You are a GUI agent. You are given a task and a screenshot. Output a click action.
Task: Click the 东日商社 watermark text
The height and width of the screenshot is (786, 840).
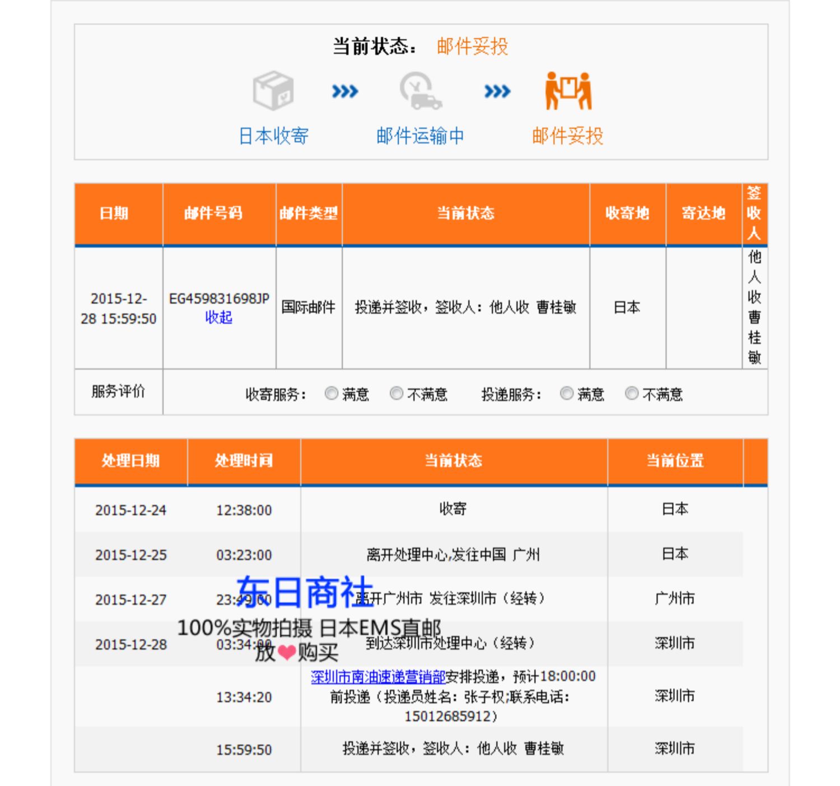(x=305, y=592)
